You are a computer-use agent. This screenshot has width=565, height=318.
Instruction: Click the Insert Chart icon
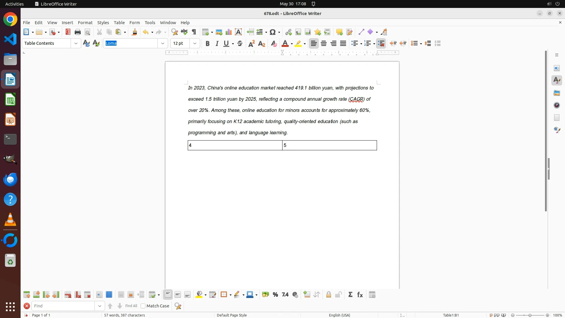[229, 32]
